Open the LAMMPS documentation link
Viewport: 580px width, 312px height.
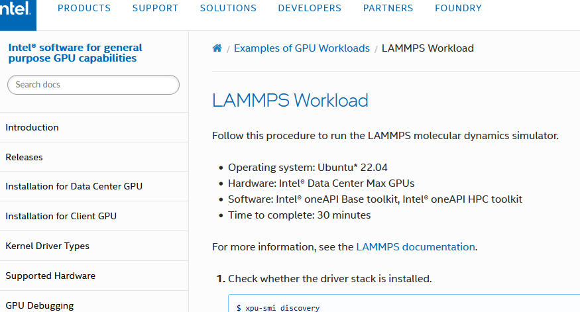click(x=416, y=247)
